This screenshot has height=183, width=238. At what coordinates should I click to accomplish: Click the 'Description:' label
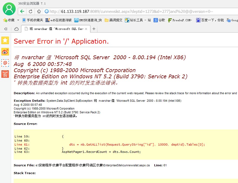[24, 93]
